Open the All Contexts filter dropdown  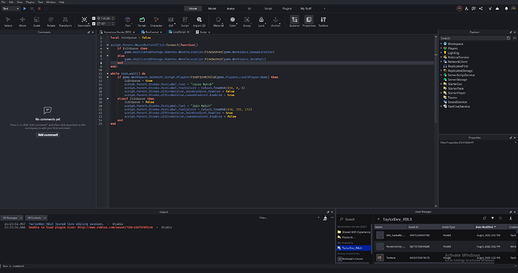(x=36, y=217)
